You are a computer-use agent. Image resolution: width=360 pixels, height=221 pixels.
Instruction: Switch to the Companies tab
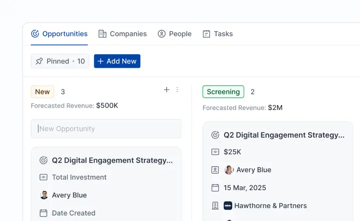tap(122, 34)
